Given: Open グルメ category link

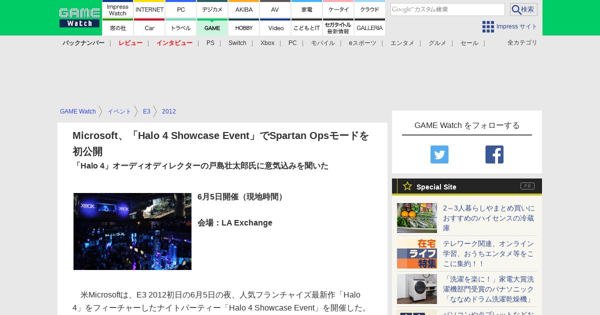Looking at the screenshot, I should point(437,43).
